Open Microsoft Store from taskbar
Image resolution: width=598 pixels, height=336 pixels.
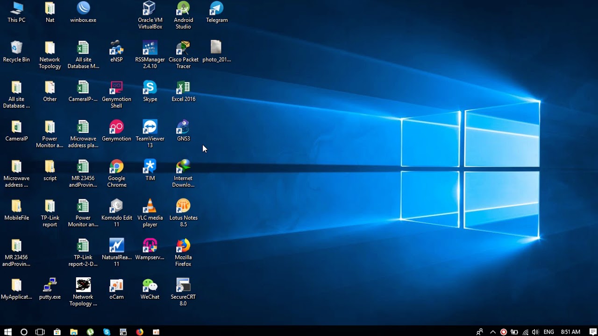pyautogui.click(x=57, y=332)
